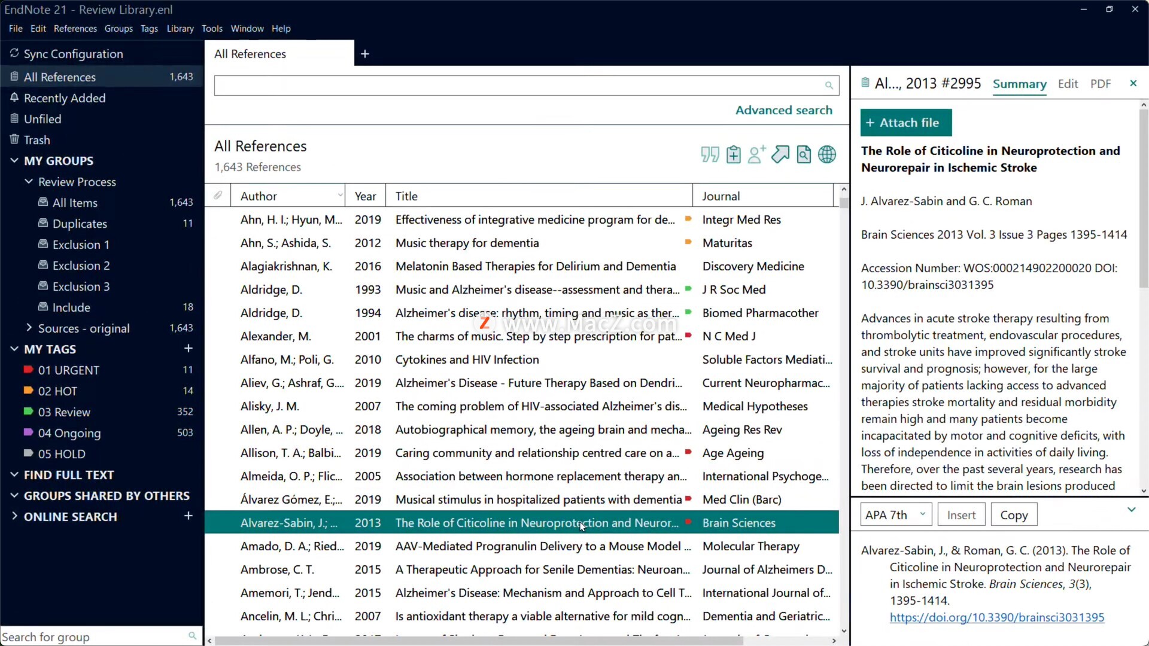1149x646 pixels.
Task: Click the red 01 URGENT tag icon
Action: [x=28, y=370]
